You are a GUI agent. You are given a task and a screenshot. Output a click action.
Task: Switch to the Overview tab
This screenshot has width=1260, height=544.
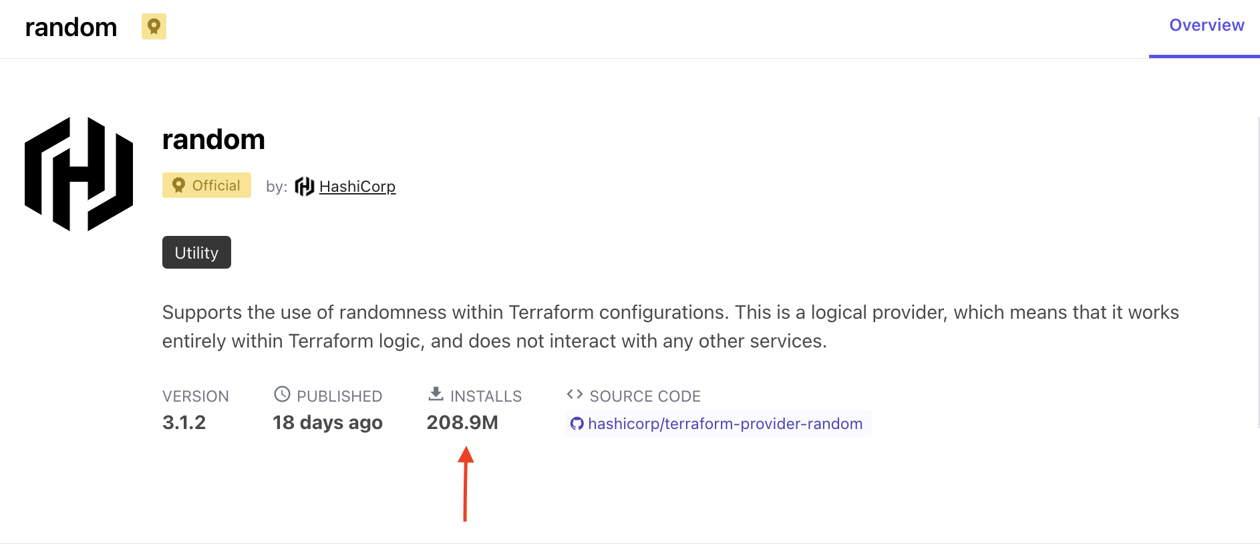click(x=1207, y=25)
